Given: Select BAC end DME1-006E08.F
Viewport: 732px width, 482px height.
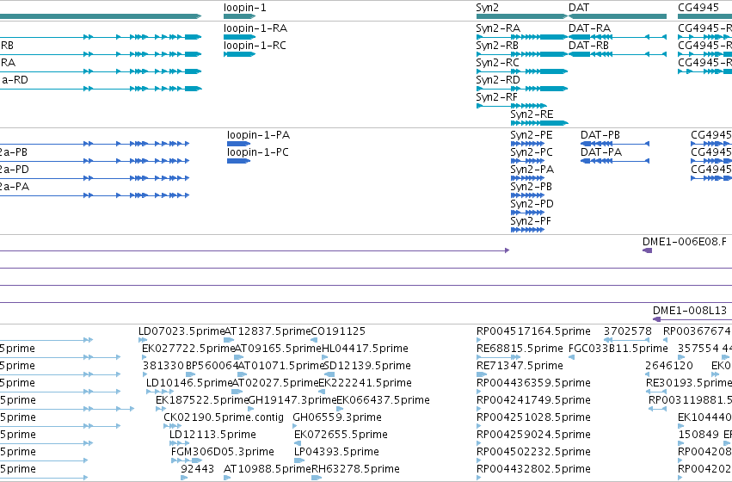Looking at the screenshot, I should point(647,250).
